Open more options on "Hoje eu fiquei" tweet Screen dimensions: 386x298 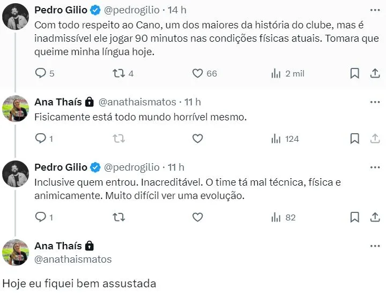coord(375,246)
